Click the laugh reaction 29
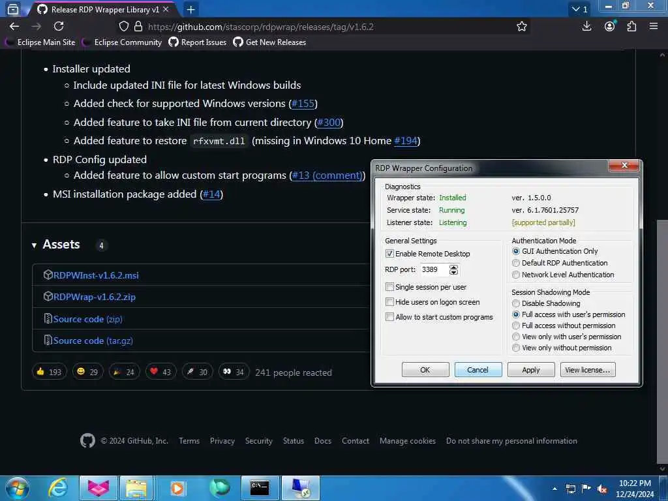Viewport: 668px width, 501px height. click(x=87, y=372)
